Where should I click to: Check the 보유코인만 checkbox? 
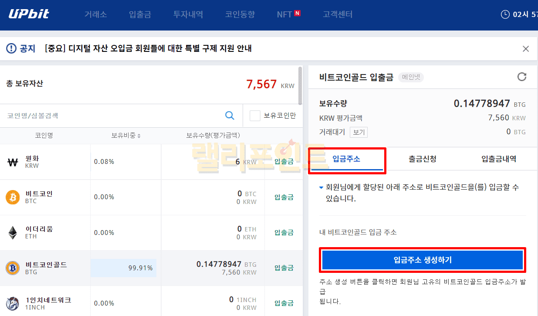coord(255,116)
